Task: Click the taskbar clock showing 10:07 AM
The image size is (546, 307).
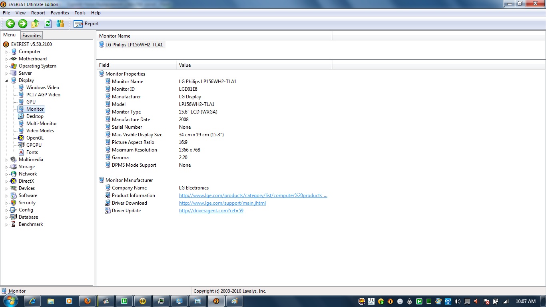Action: pyautogui.click(x=526, y=301)
